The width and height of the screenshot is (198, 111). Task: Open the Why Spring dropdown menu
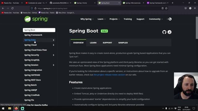pos(87,19)
